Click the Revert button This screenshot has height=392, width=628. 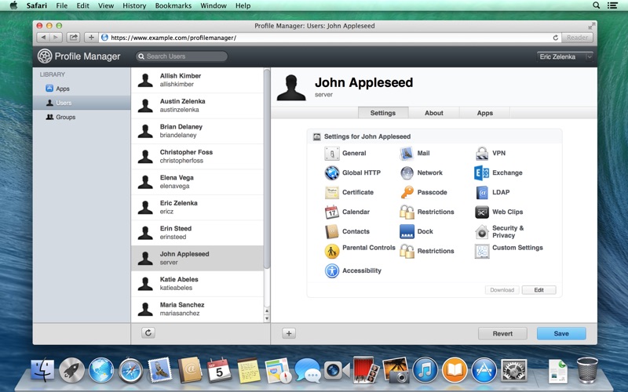[502, 333]
